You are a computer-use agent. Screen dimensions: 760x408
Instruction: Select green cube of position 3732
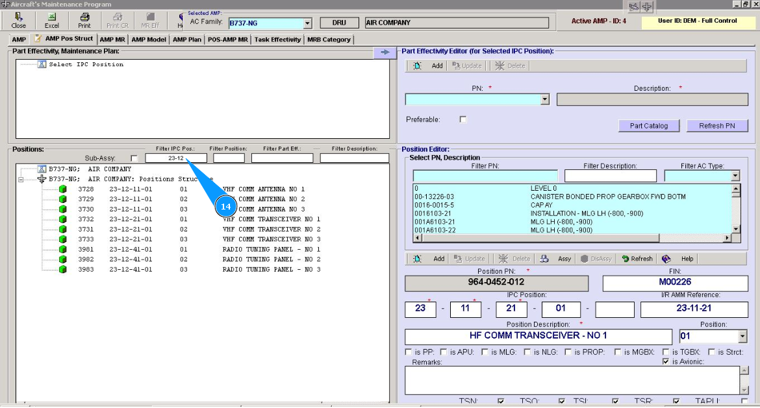coord(63,219)
